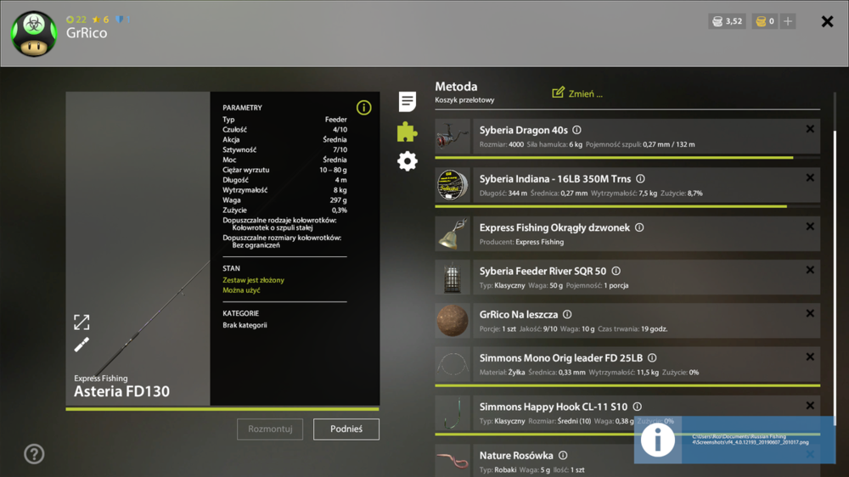
Task: Show info for GrRico Na leszcza
Action: (567, 314)
